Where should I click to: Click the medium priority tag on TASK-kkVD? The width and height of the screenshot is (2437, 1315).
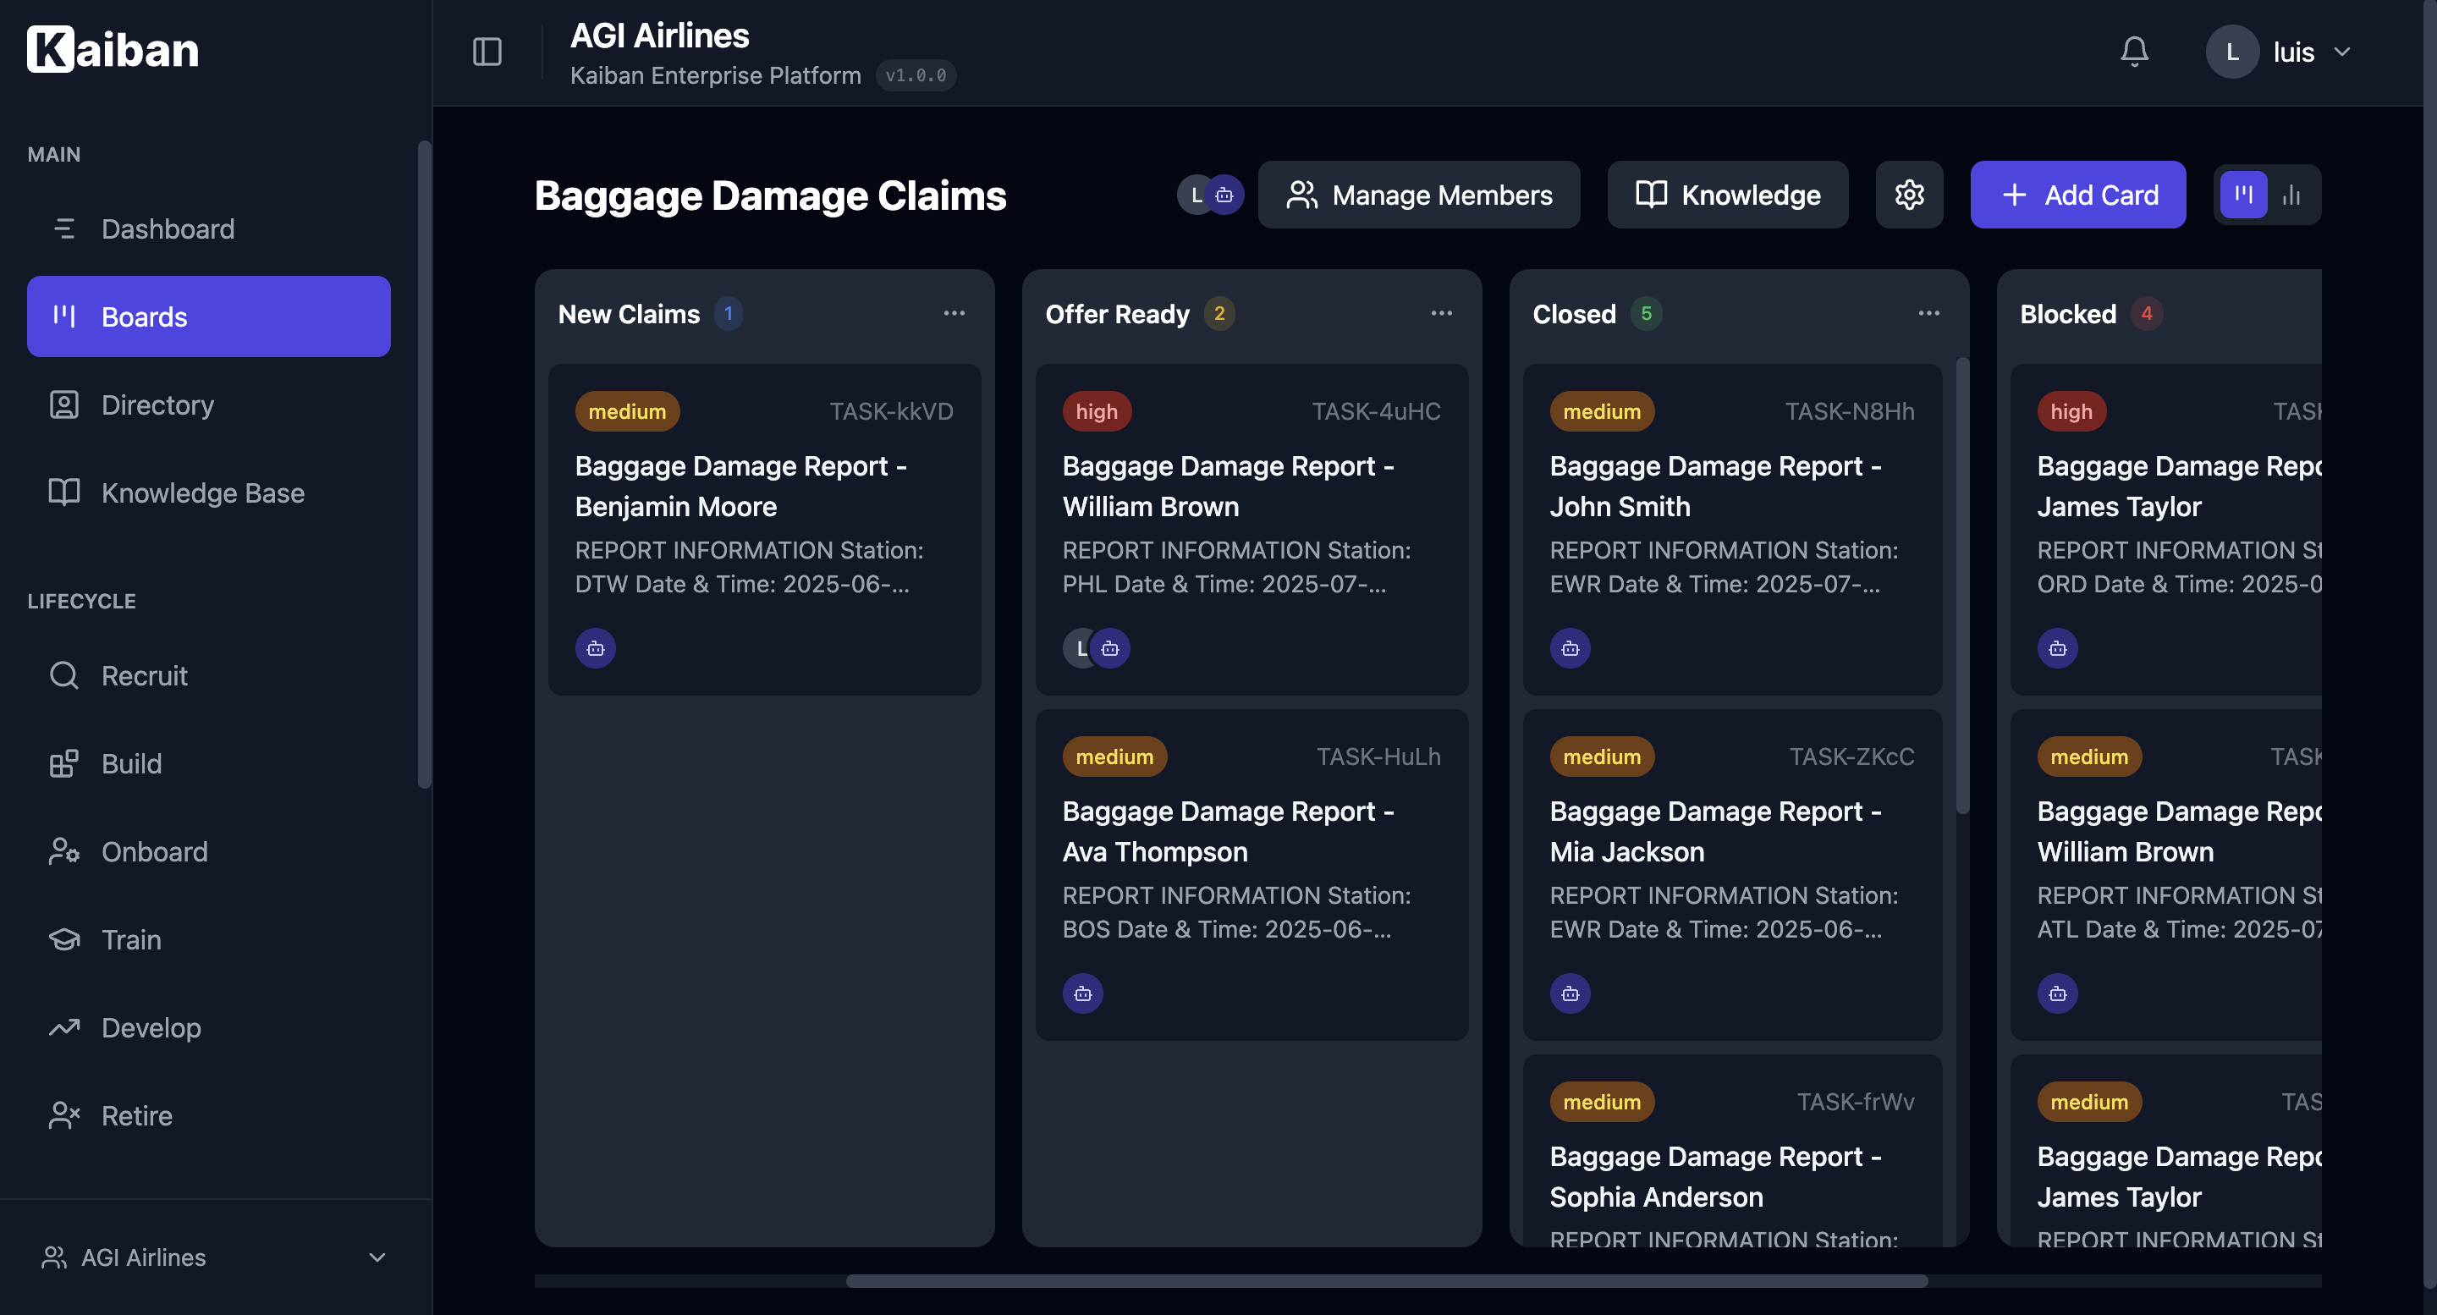point(626,411)
